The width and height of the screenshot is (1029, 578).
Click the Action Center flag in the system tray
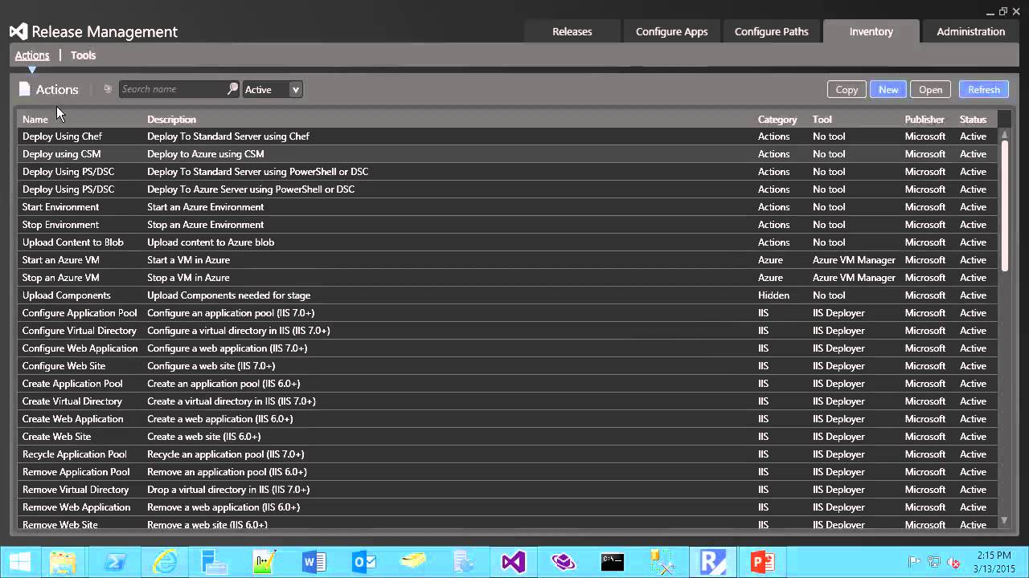click(x=915, y=562)
